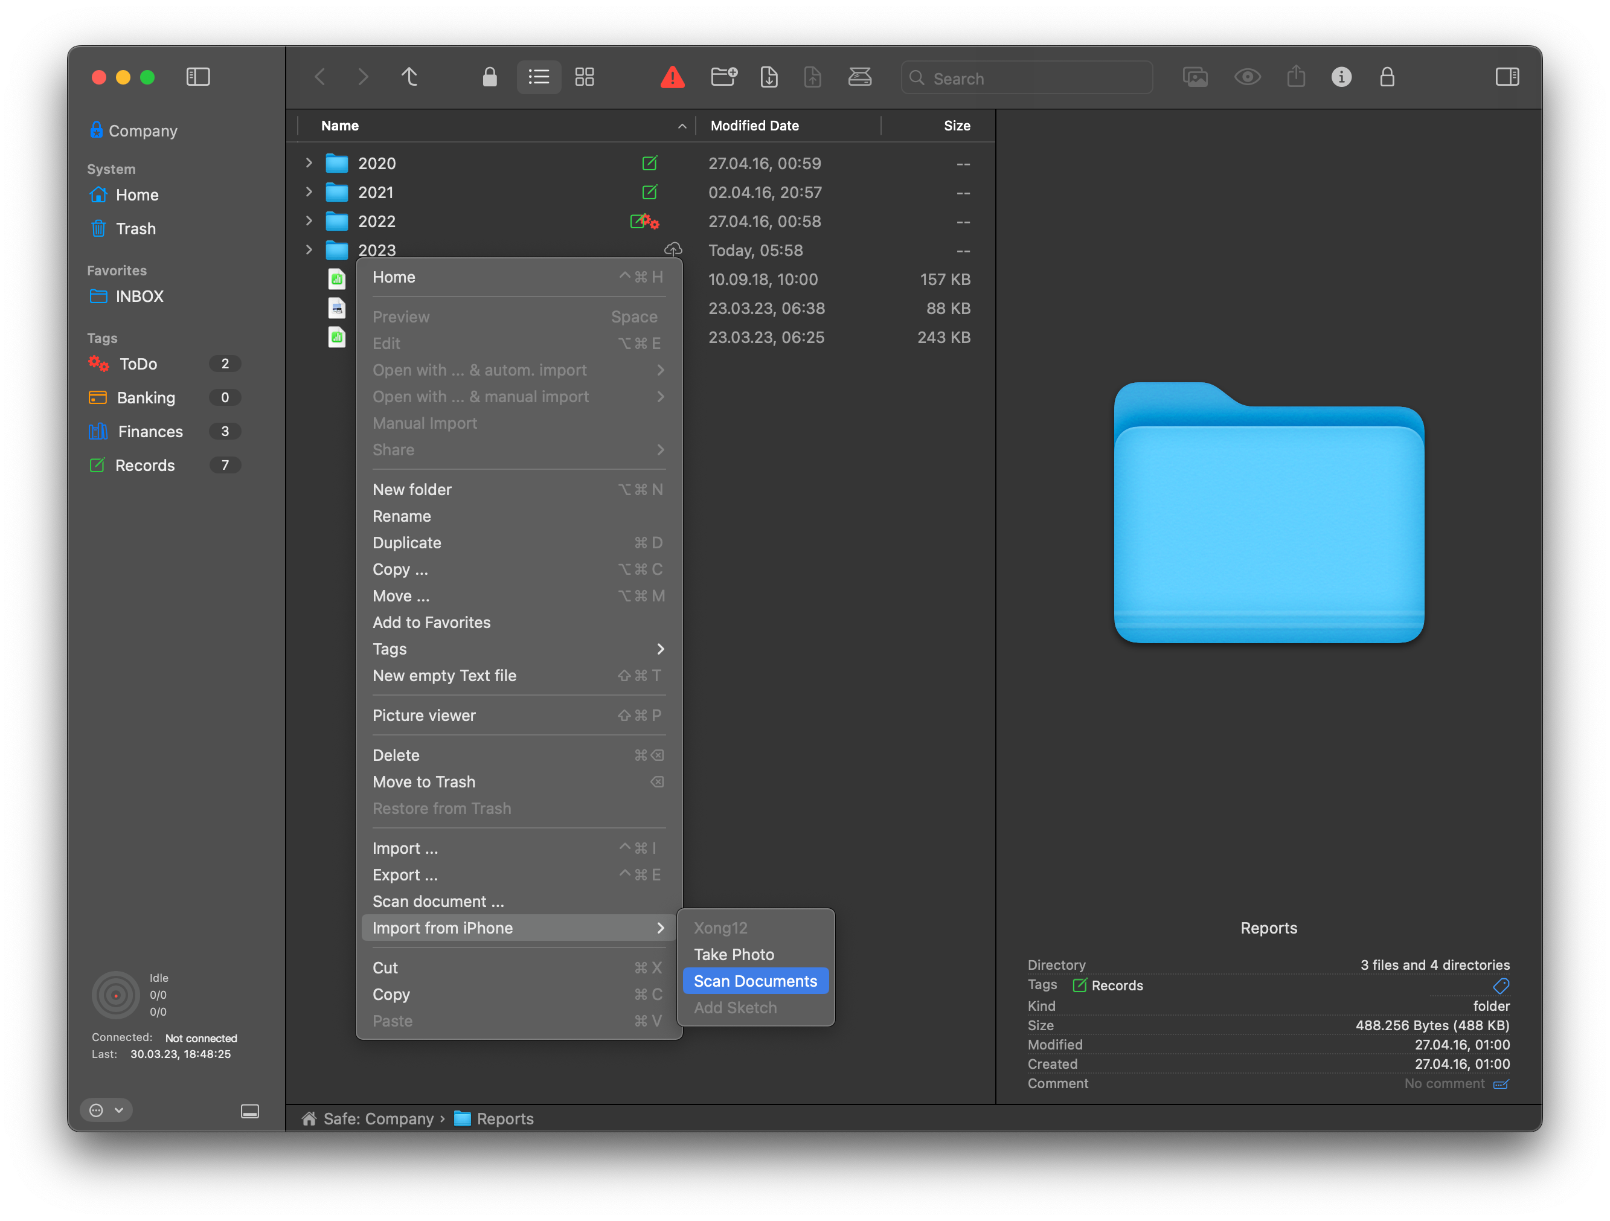The image size is (1610, 1221).
Task: Click the Search input field
Action: coord(1026,78)
